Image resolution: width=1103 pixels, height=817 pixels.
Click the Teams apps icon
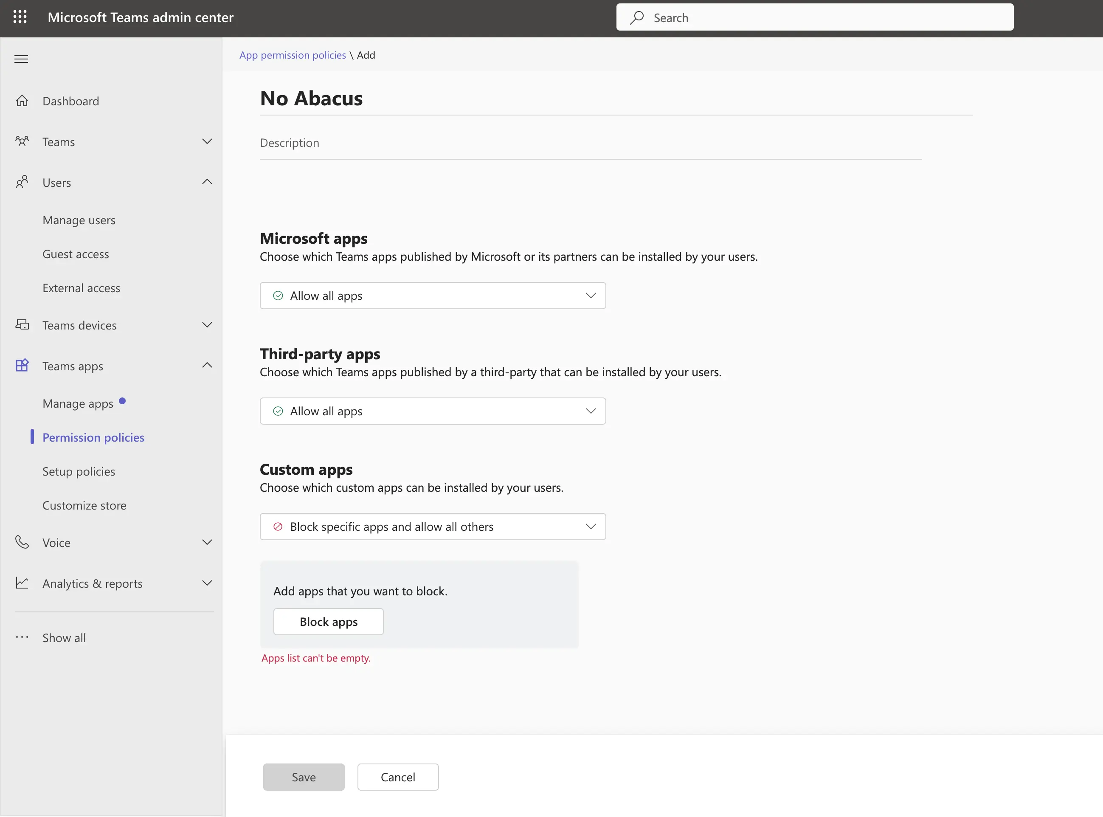(22, 365)
